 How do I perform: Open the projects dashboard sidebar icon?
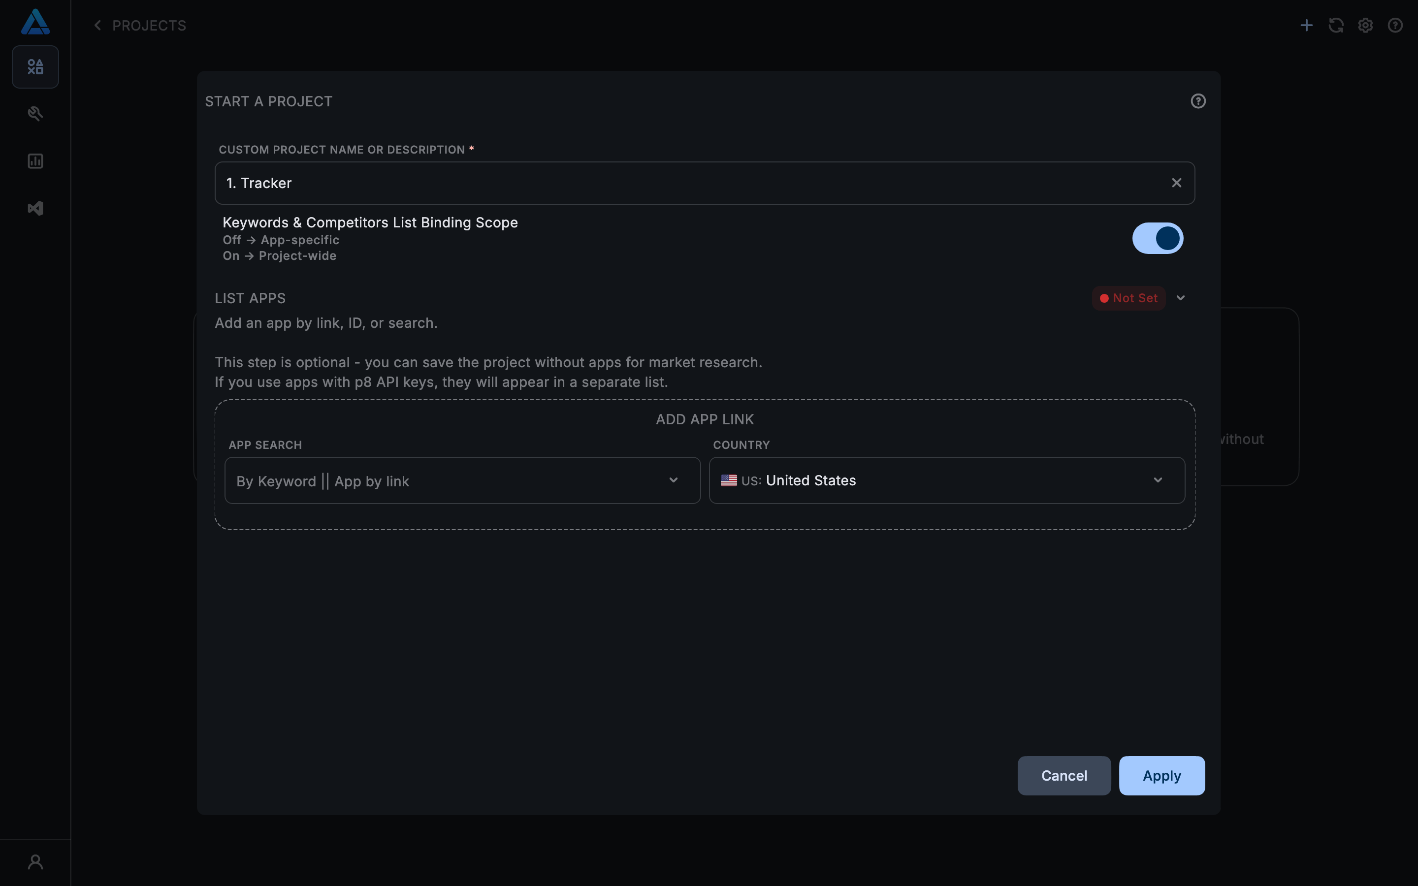35,67
